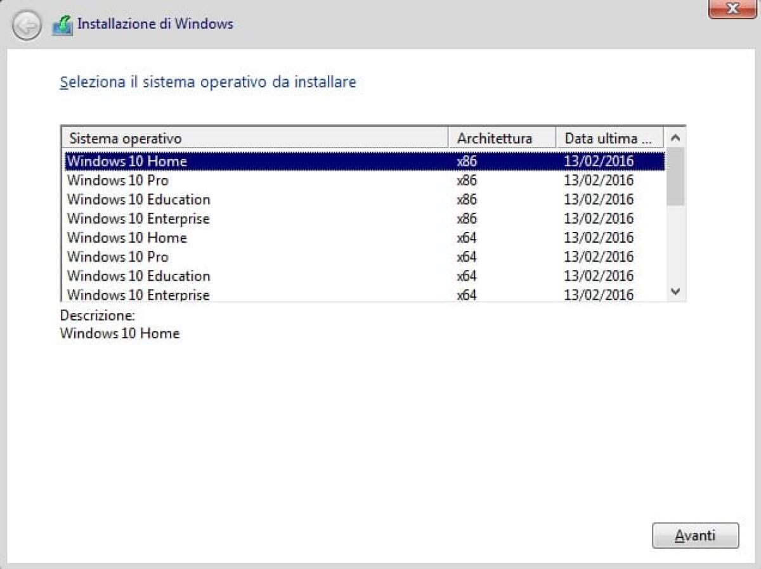This screenshot has width=761, height=569.
Task: Close the Installazione di Windows window
Action: tap(732, 9)
